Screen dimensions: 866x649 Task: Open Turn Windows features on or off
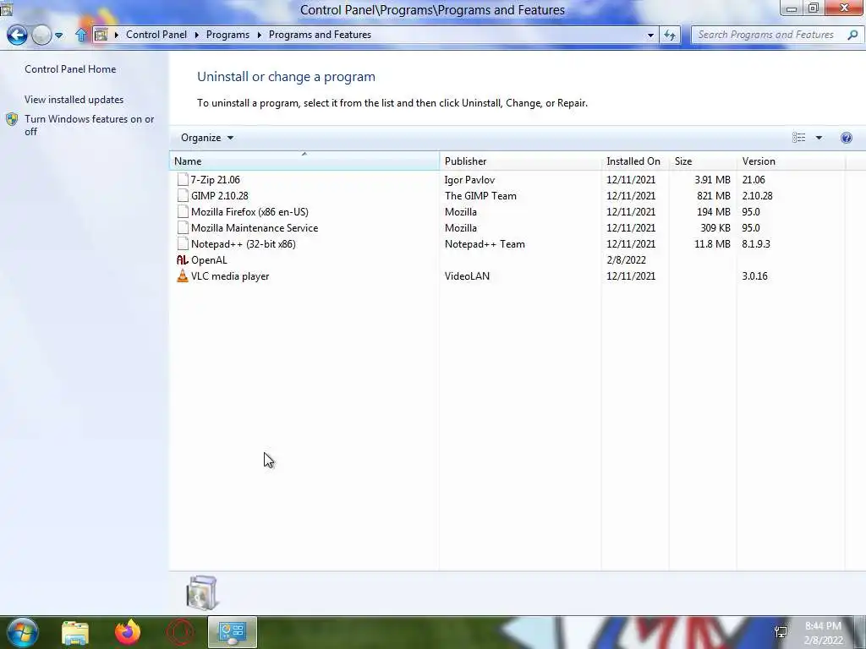pyautogui.click(x=90, y=125)
